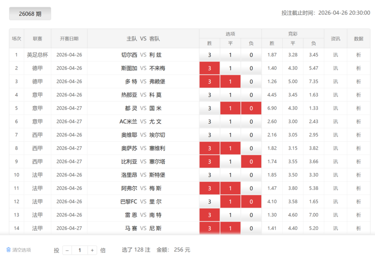
Task: Open 讯 news for 切尔西 vs 利兹
Action: coord(336,54)
